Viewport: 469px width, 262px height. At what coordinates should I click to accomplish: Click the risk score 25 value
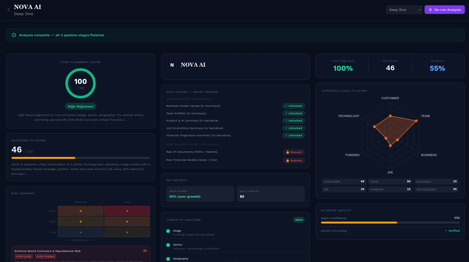tap(145, 251)
